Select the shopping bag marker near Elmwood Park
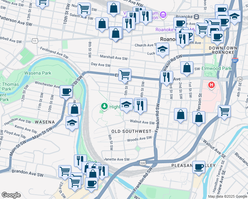This screenshot has width=248, height=199. [x=187, y=68]
